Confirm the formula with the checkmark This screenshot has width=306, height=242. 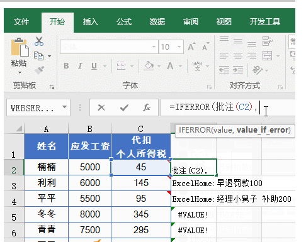[124, 107]
